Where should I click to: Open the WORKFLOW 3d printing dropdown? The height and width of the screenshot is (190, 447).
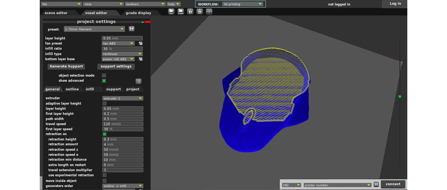[x=242, y=4]
